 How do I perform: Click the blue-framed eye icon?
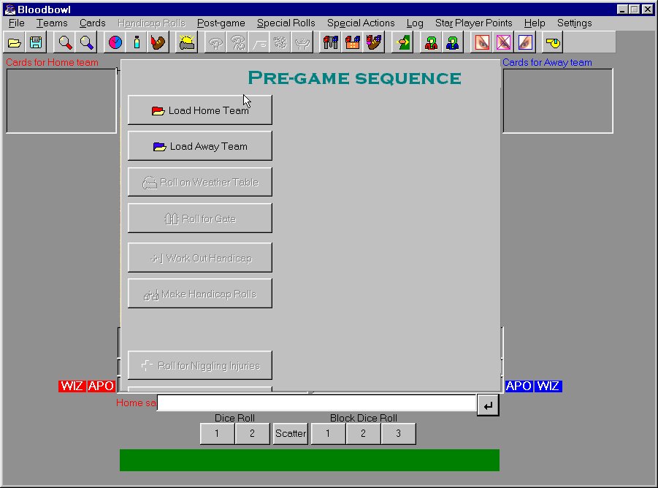[x=525, y=42]
